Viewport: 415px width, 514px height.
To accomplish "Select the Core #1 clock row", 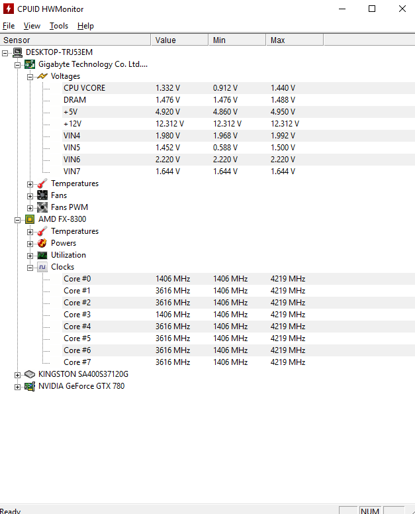I will (x=239, y=290).
